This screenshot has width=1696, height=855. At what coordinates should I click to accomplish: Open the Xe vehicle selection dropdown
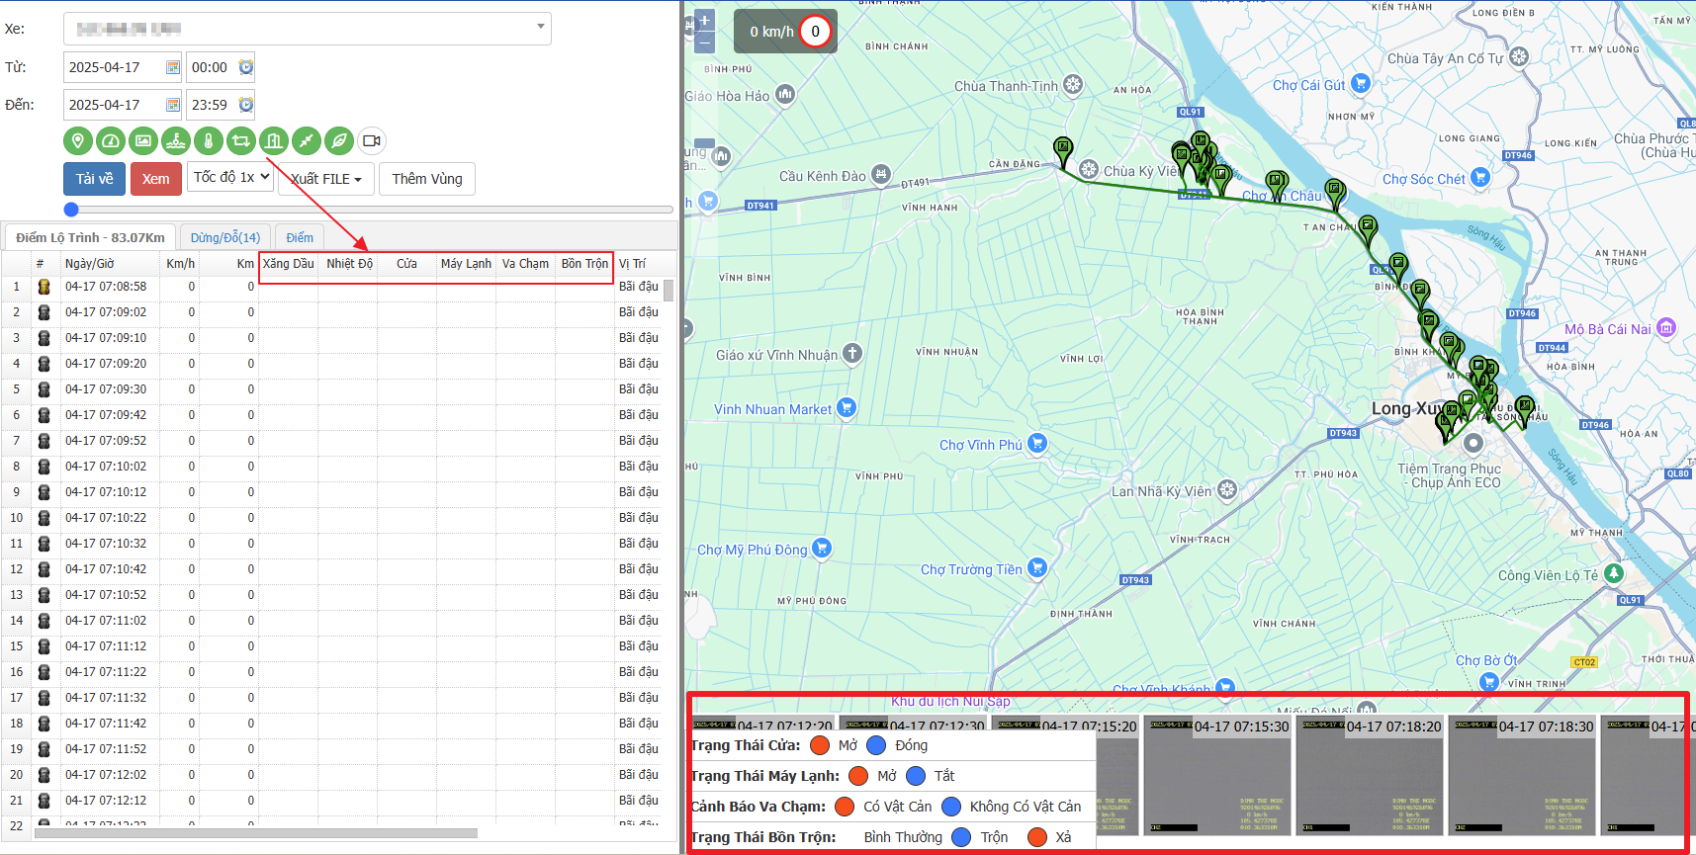tap(308, 29)
